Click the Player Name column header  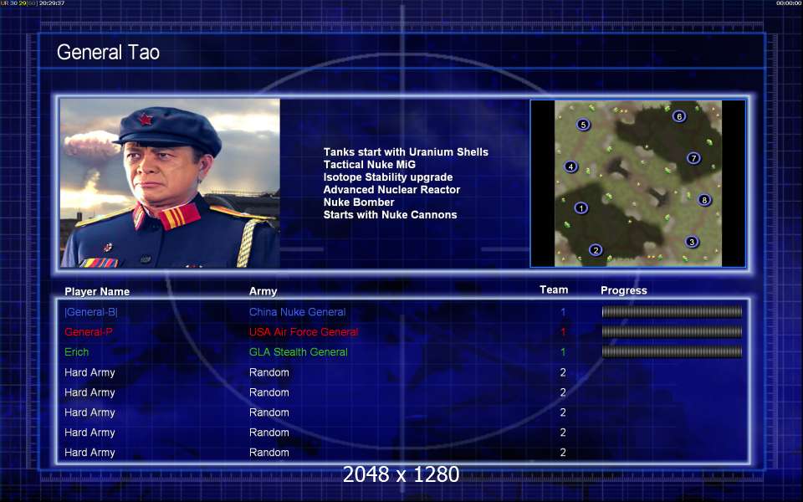pyautogui.click(x=97, y=291)
